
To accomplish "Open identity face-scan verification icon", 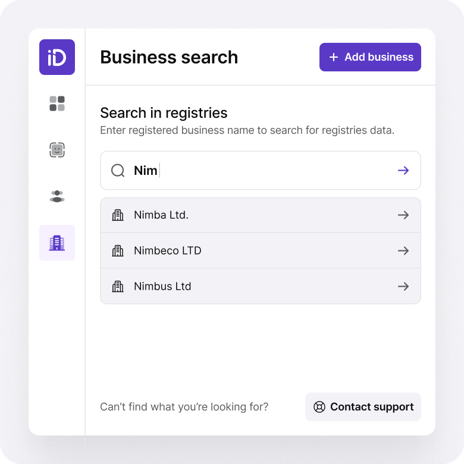I will [x=57, y=150].
